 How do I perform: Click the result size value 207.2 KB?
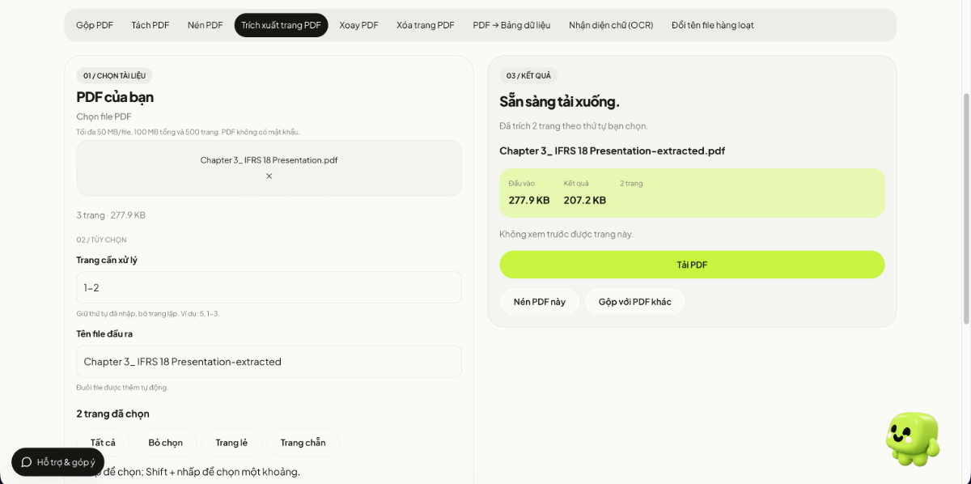(584, 200)
